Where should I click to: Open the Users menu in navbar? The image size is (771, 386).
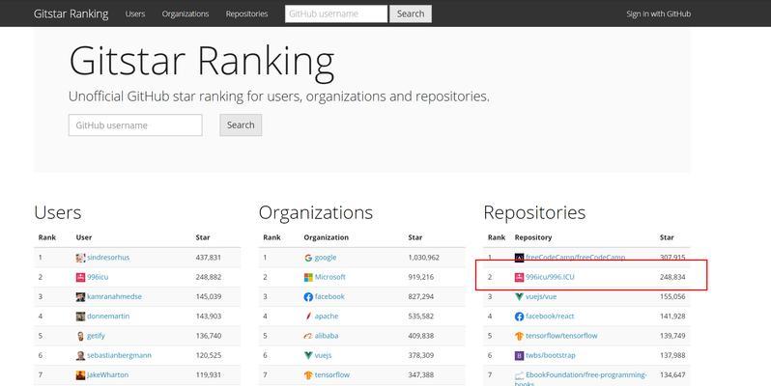pyautogui.click(x=135, y=14)
